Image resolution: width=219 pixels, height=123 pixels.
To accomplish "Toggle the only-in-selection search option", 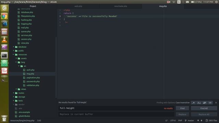I will pos(205,103).
